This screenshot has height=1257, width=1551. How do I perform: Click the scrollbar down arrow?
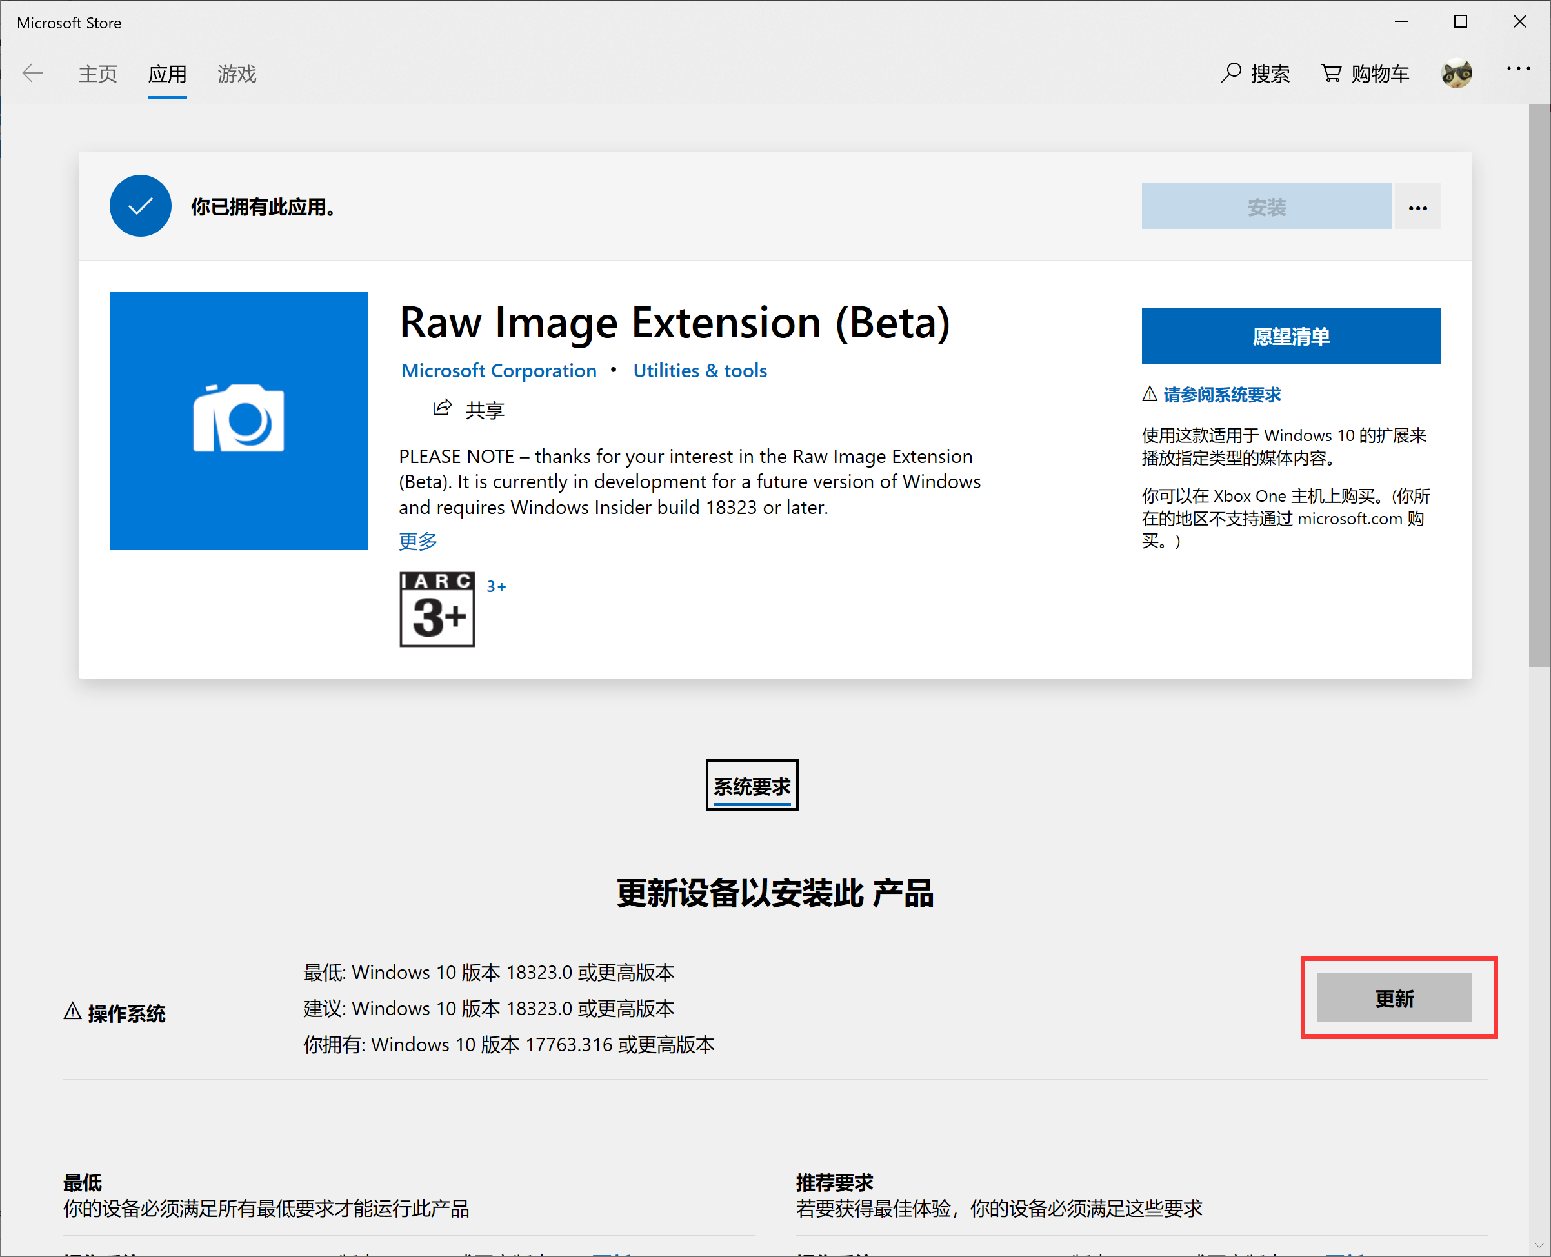pos(1539,1245)
